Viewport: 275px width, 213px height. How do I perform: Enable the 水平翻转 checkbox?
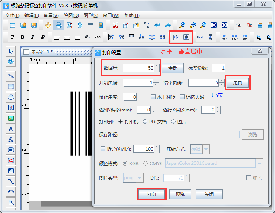tap(153, 97)
